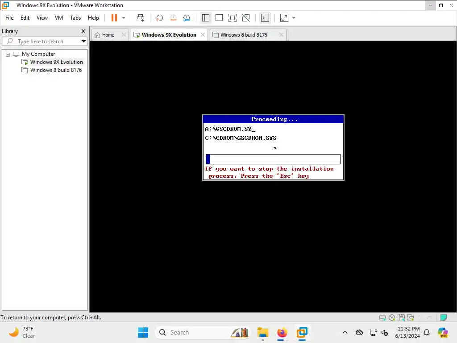Open the File menu

pyautogui.click(x=9, y=18)
